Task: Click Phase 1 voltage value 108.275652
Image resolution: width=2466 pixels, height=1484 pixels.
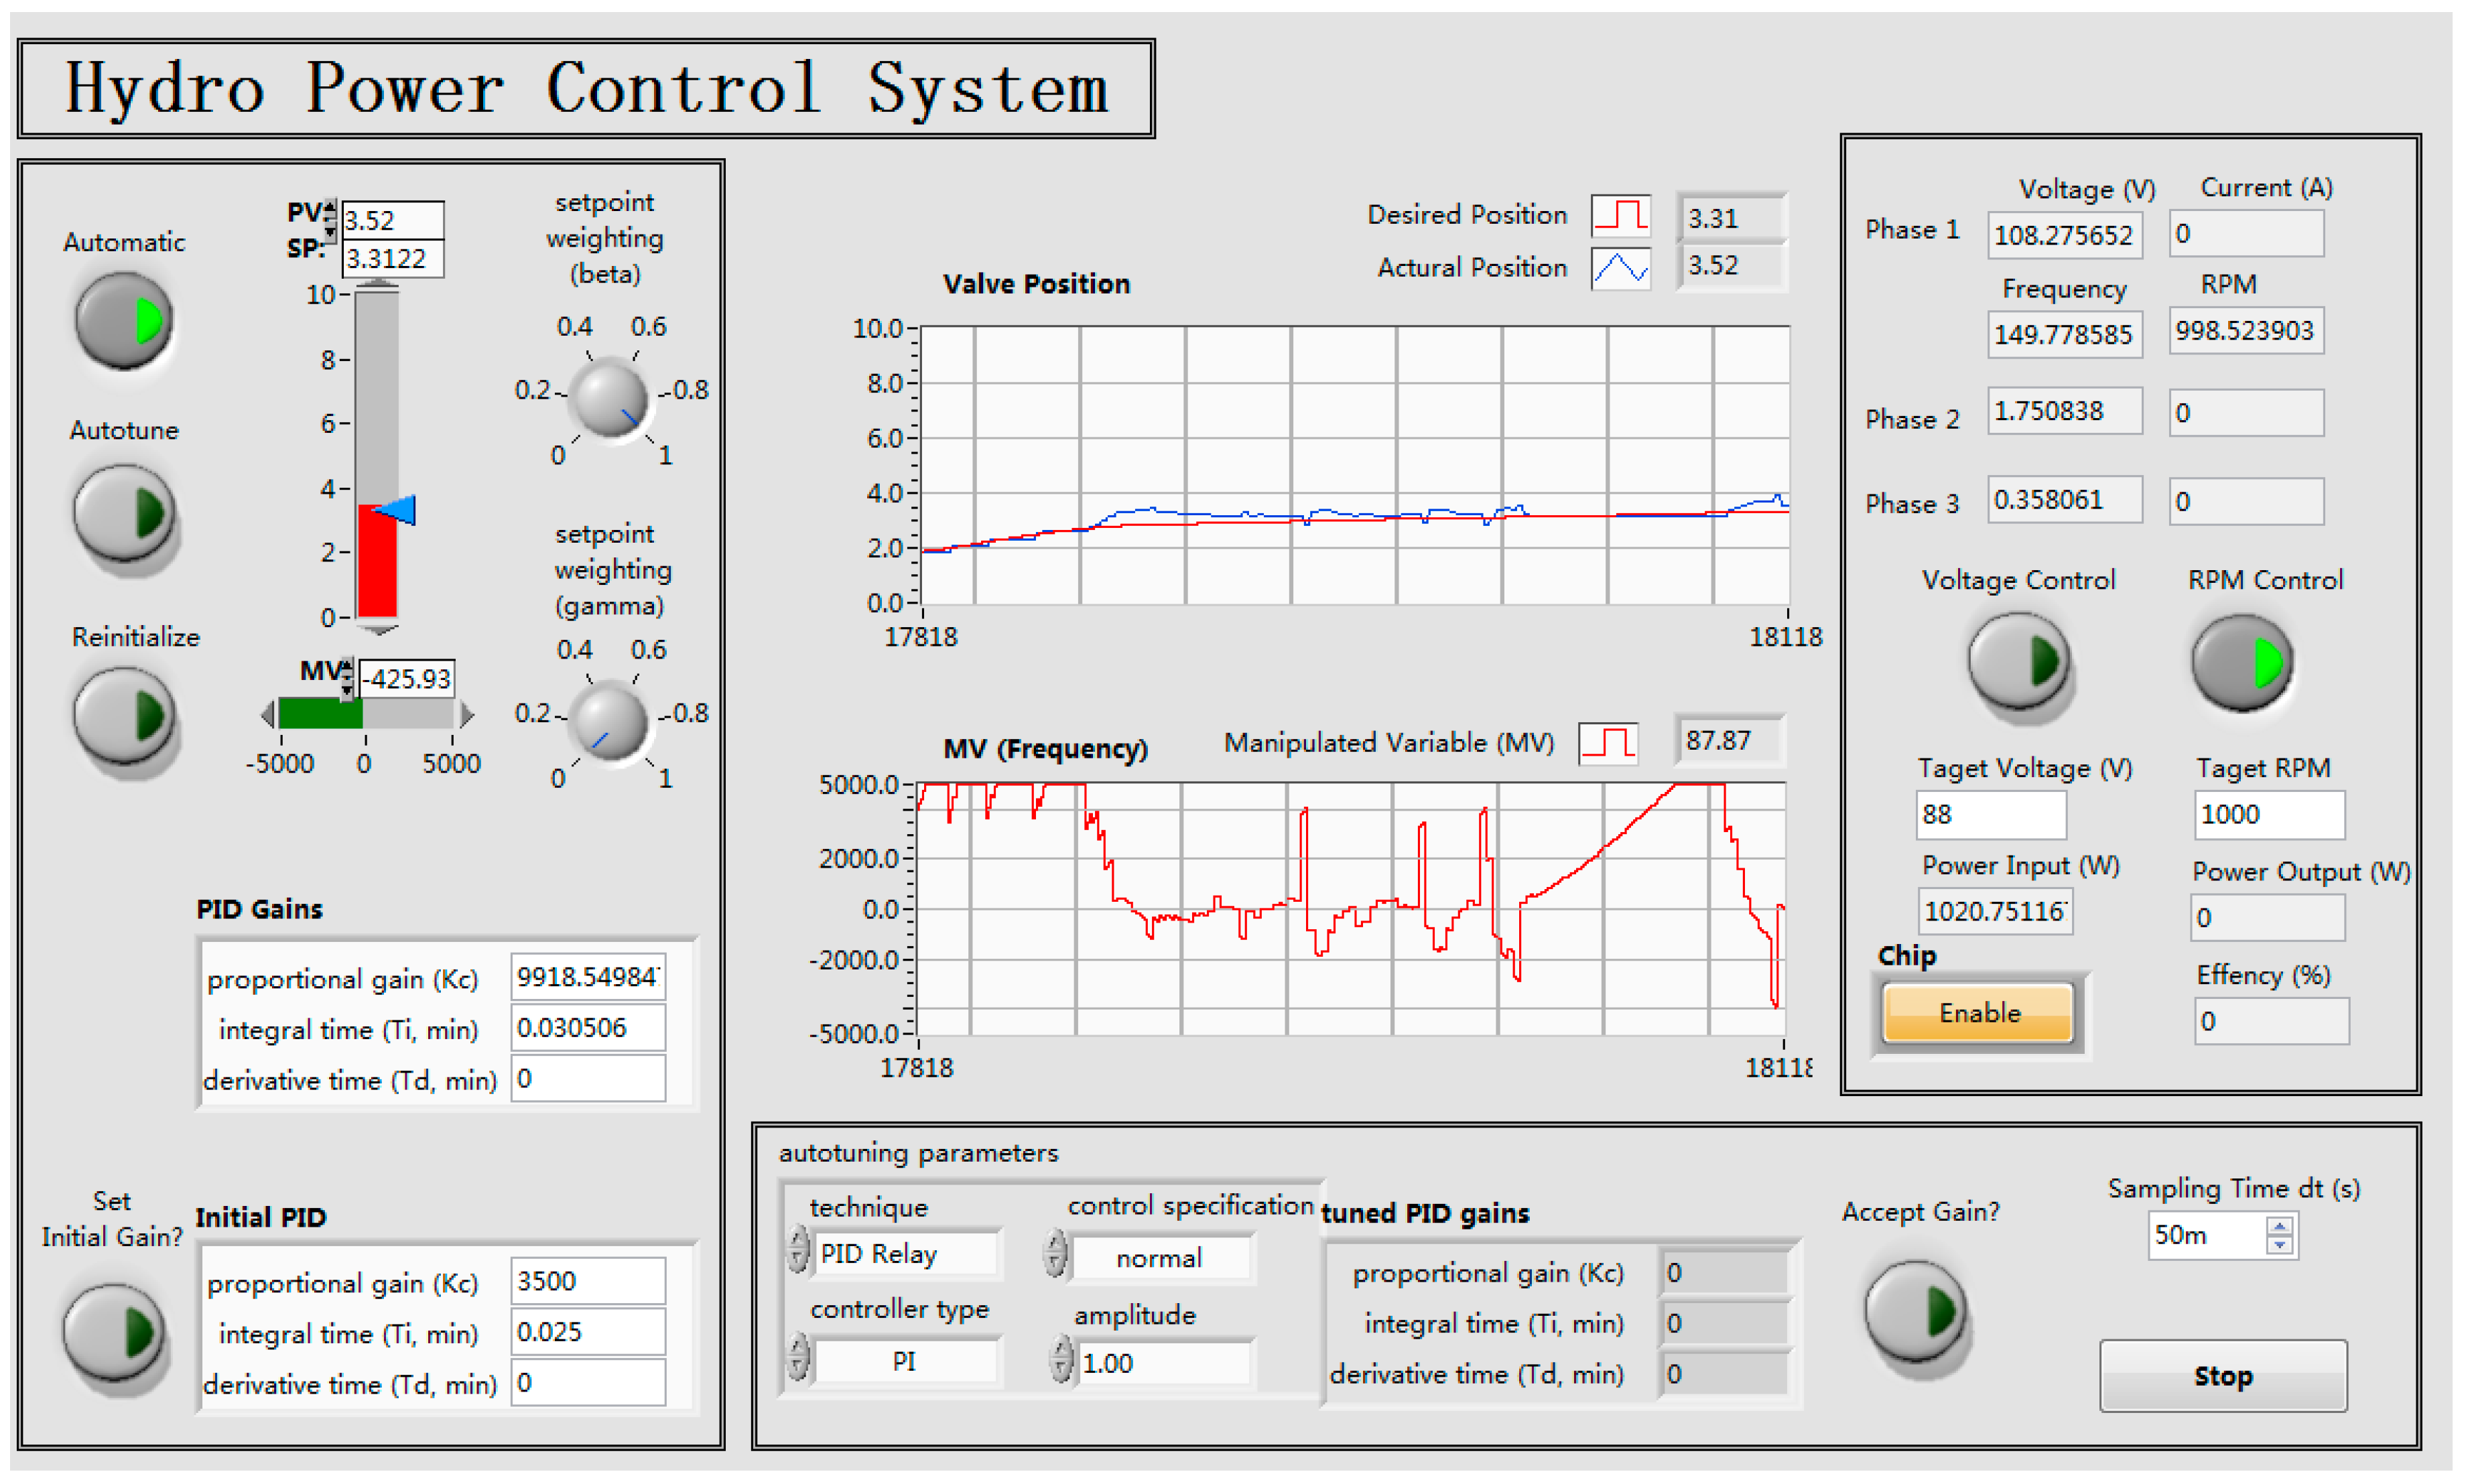Action: tap(2064, 235)
